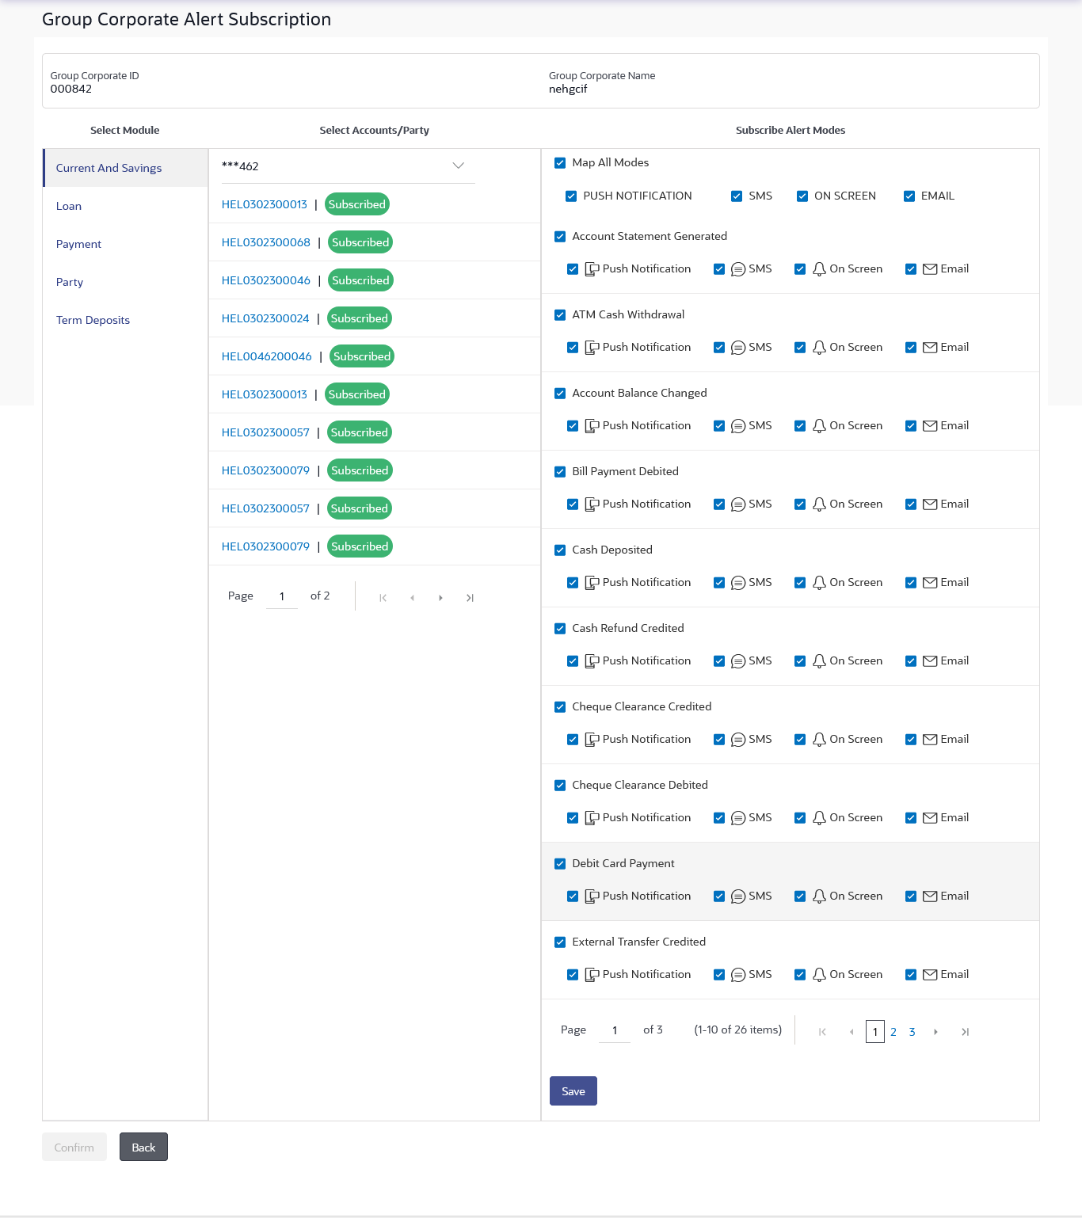Switch to the Loan module

tap(69, 206)
